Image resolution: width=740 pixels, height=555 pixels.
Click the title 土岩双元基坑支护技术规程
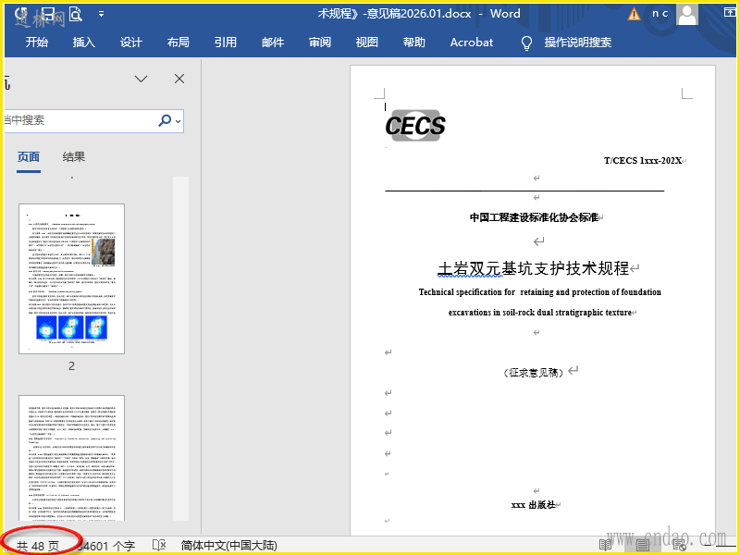(534, 268)
